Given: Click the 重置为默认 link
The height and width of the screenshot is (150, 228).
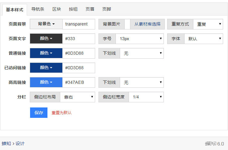Looking at the screenshot, I should (61, 113).
